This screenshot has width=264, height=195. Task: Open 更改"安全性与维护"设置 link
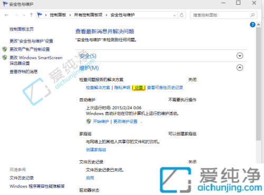pos(31,41)
